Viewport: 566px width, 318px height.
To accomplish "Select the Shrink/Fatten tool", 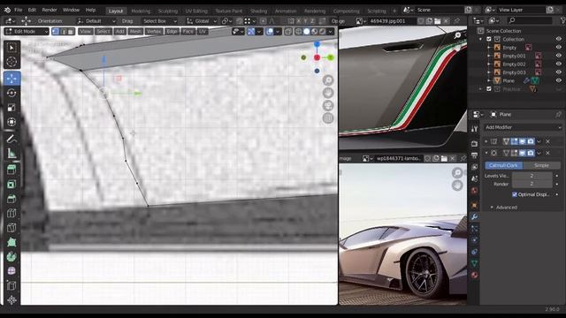I will 11,299.
